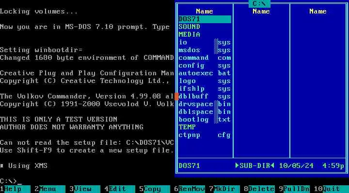Click the Locking volumes... line

coord(39,12)
